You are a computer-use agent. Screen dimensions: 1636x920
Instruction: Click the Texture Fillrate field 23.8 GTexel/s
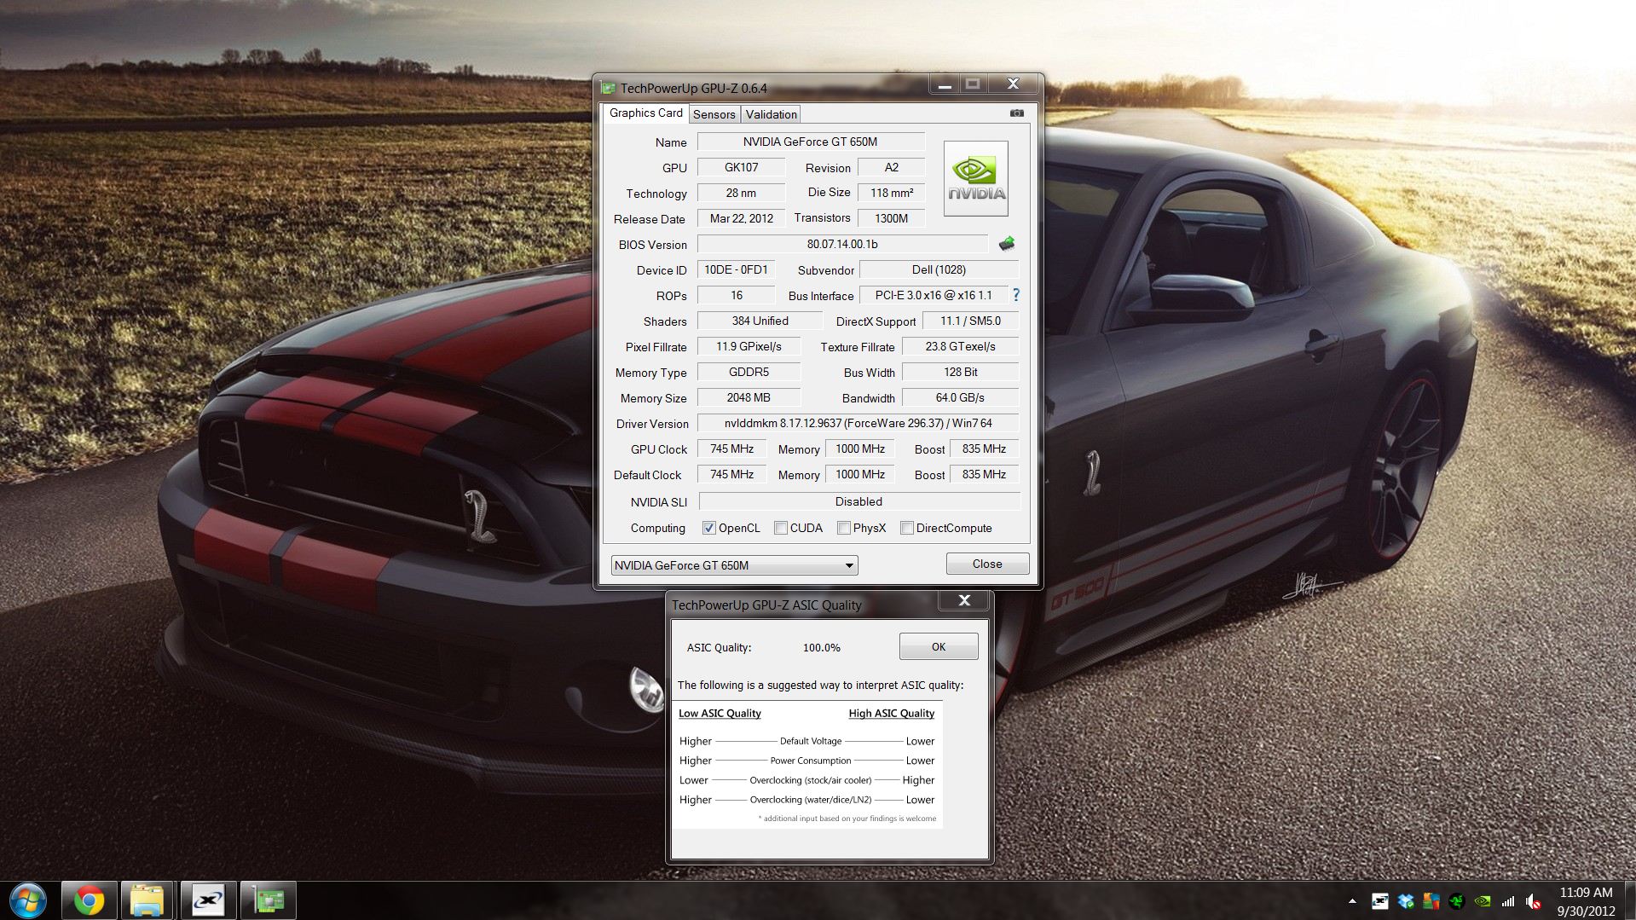pyautogui.click(x=960, y=346)
